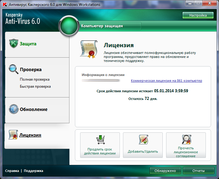Click the Обнаружено button
Image resolution: width=219 pixels, height=179 pixels.
click(x=165, y=171)
